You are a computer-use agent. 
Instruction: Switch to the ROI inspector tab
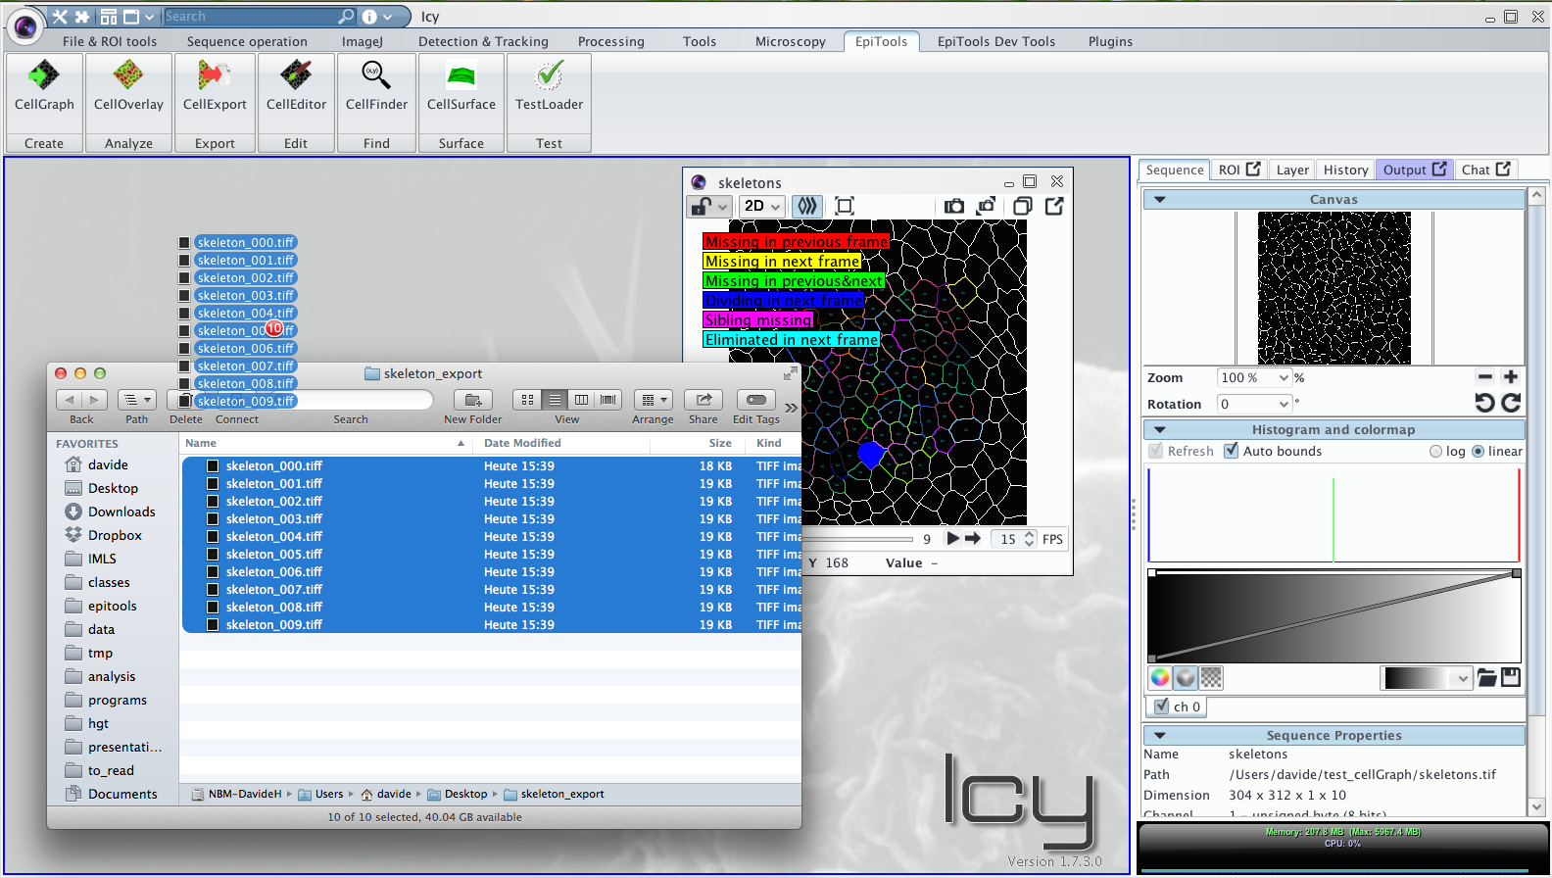click(1238, 170)
